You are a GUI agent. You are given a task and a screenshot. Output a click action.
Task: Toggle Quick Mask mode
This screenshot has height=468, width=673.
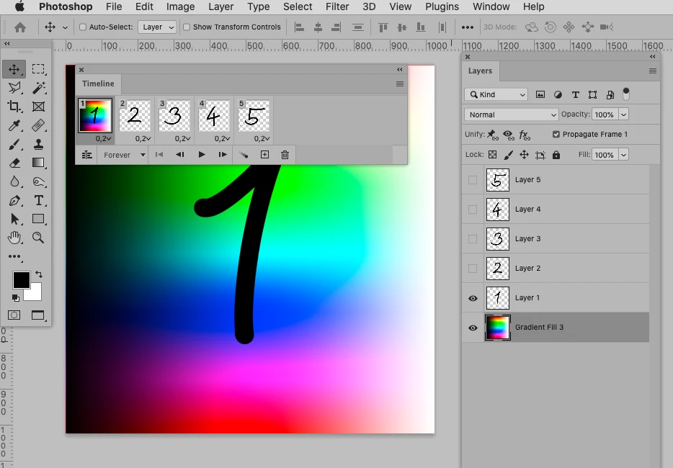click(x=14, y=315)
